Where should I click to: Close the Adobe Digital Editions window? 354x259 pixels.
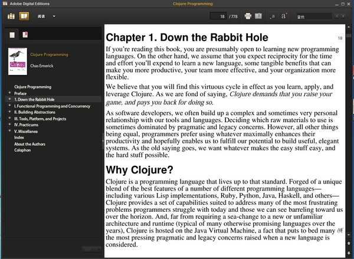[x=349, y=4]
